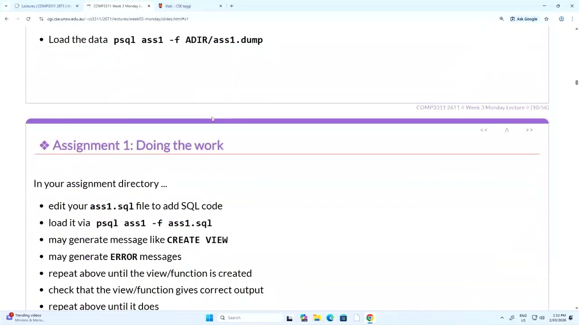
Task: Go to previous slide with << link
Action: click(484, 130)
